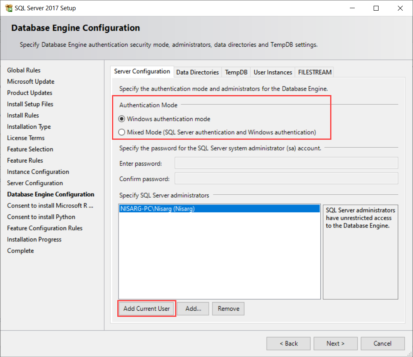Screen dimensions: 413x357
Task: Close the SQL Server 2017 Setup window
Action: [399, 8]
